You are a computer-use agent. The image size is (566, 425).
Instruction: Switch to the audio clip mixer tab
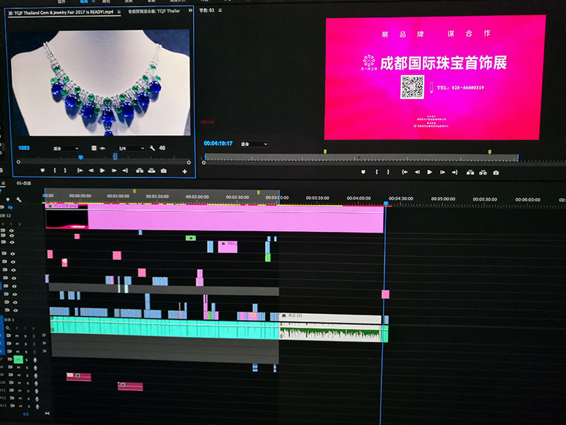[153, 11]
